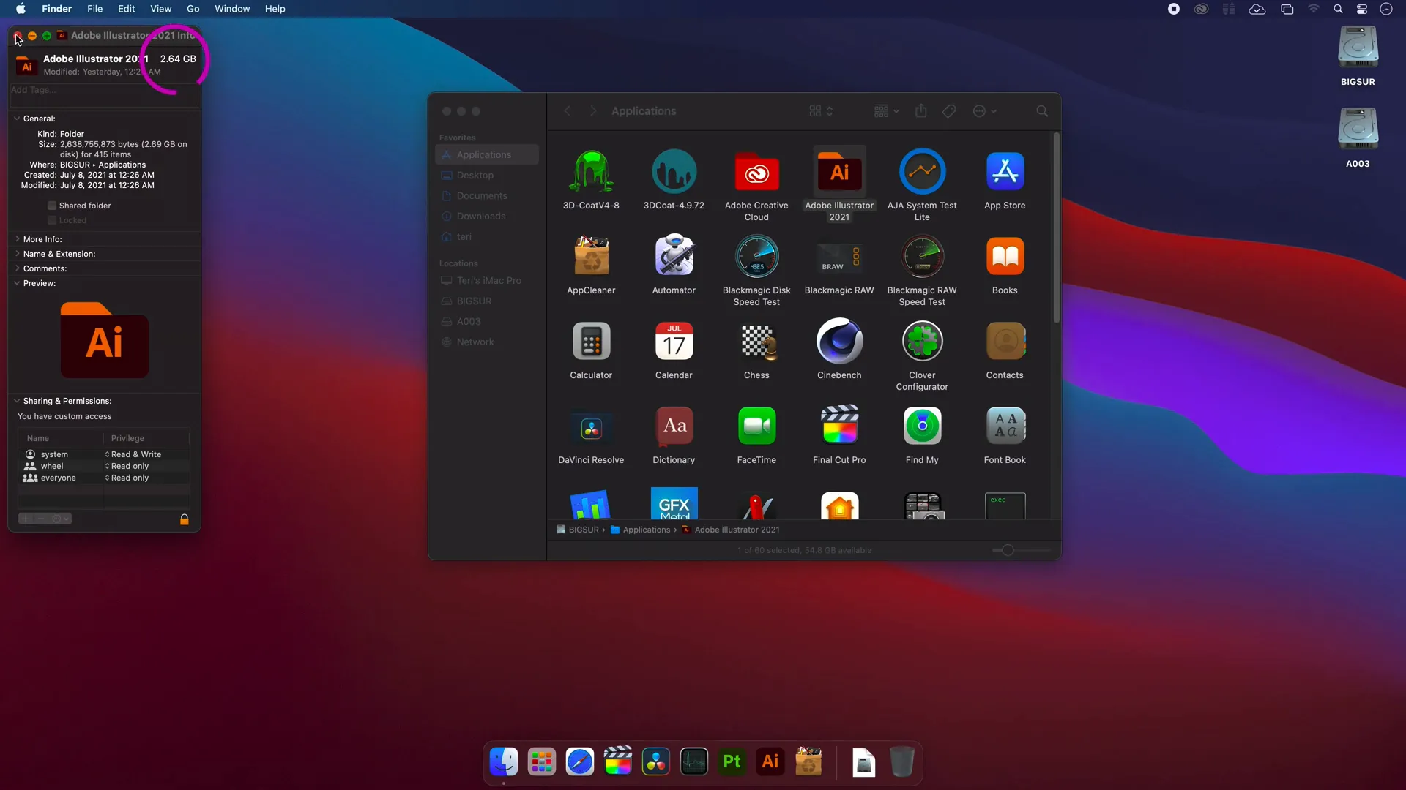
Task: Open App Store in Applications window
Action: pos(1005,172)
